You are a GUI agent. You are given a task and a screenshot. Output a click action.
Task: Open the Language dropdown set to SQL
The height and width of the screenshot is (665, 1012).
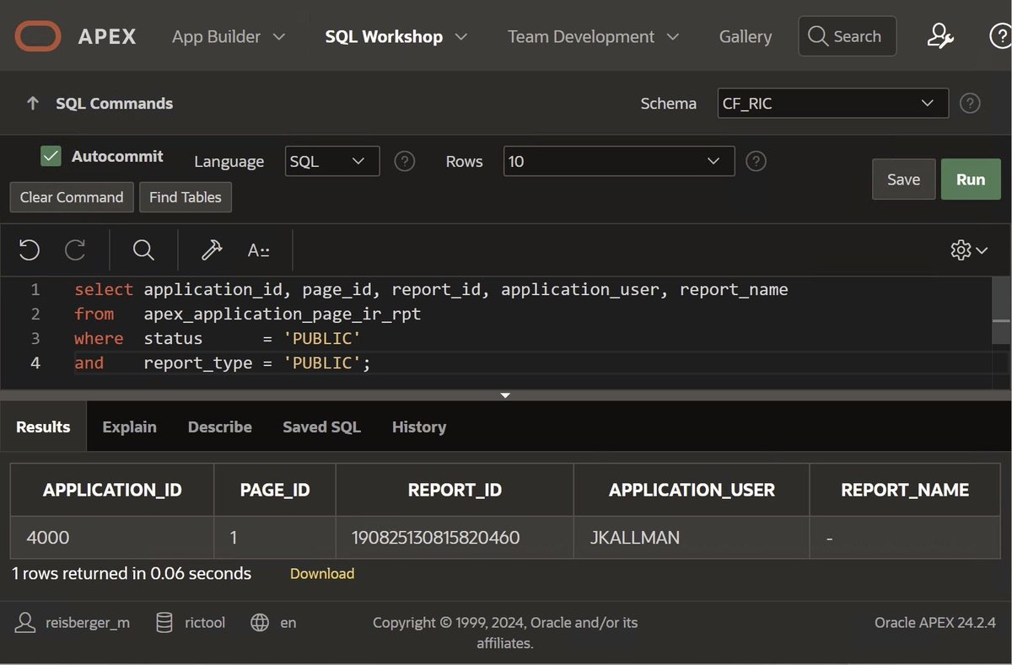coord(332,161)
